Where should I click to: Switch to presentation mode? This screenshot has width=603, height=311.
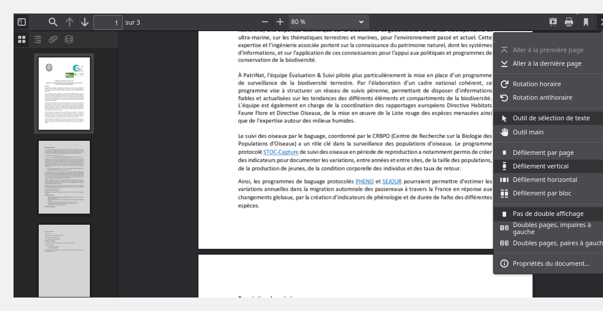[553, 22]
